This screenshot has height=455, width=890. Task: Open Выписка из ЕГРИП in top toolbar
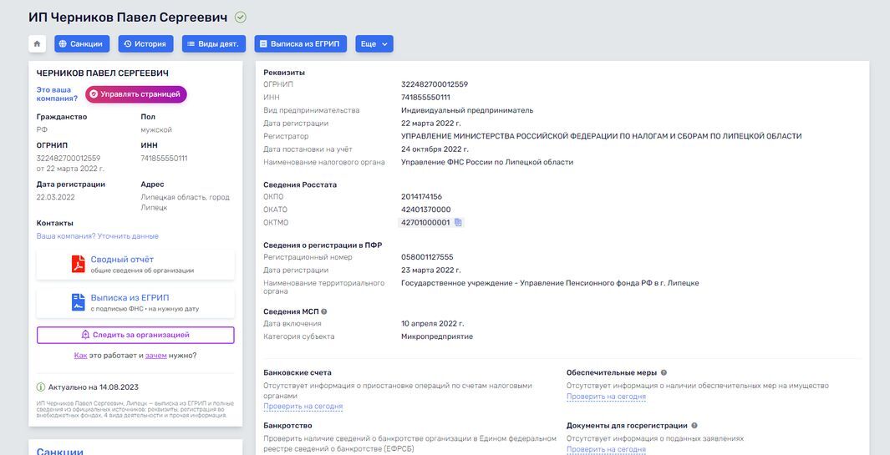[x=302, y=44]
